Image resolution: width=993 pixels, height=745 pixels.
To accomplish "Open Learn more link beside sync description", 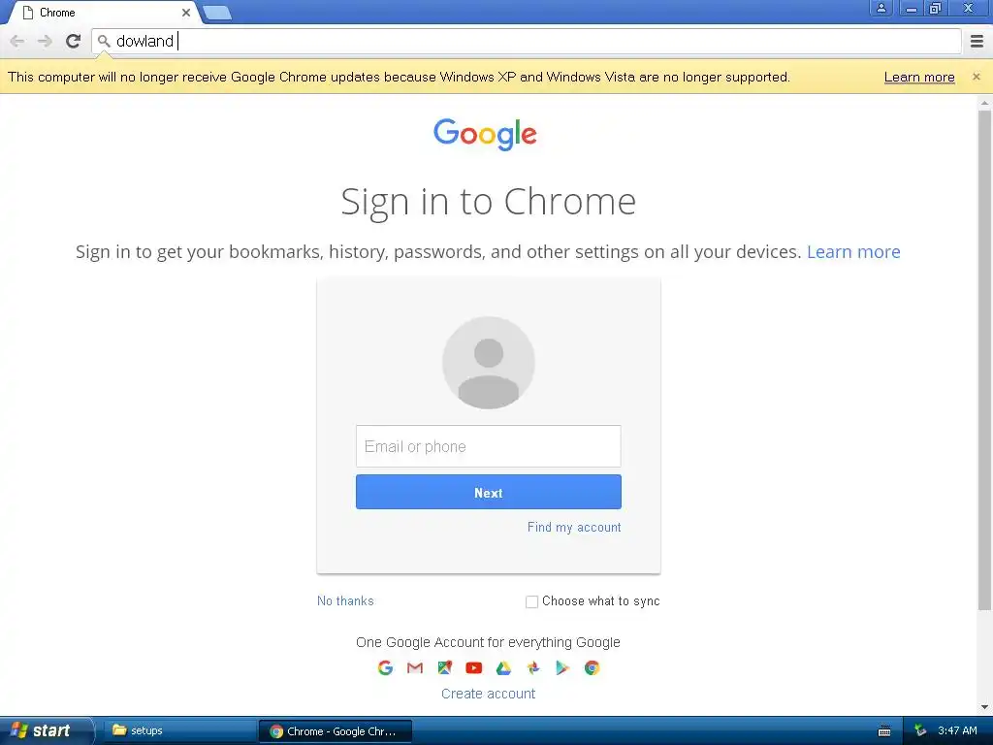I will click(x=853, y=252).
